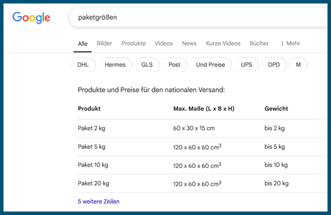Screen dimensions: 331x215
Task: Click the bis 5 kg cell
Action: point(274,147)
